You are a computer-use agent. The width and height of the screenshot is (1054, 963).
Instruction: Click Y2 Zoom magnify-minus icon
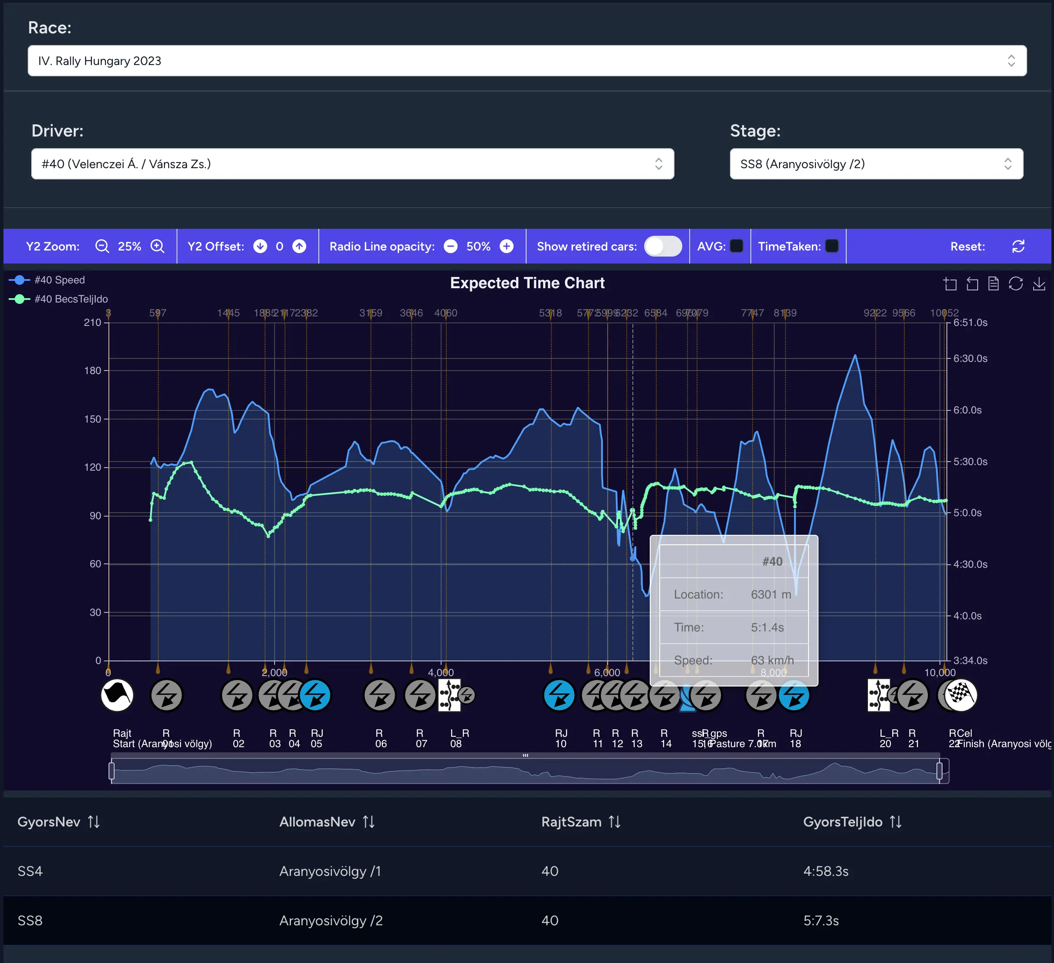[102, 246]
